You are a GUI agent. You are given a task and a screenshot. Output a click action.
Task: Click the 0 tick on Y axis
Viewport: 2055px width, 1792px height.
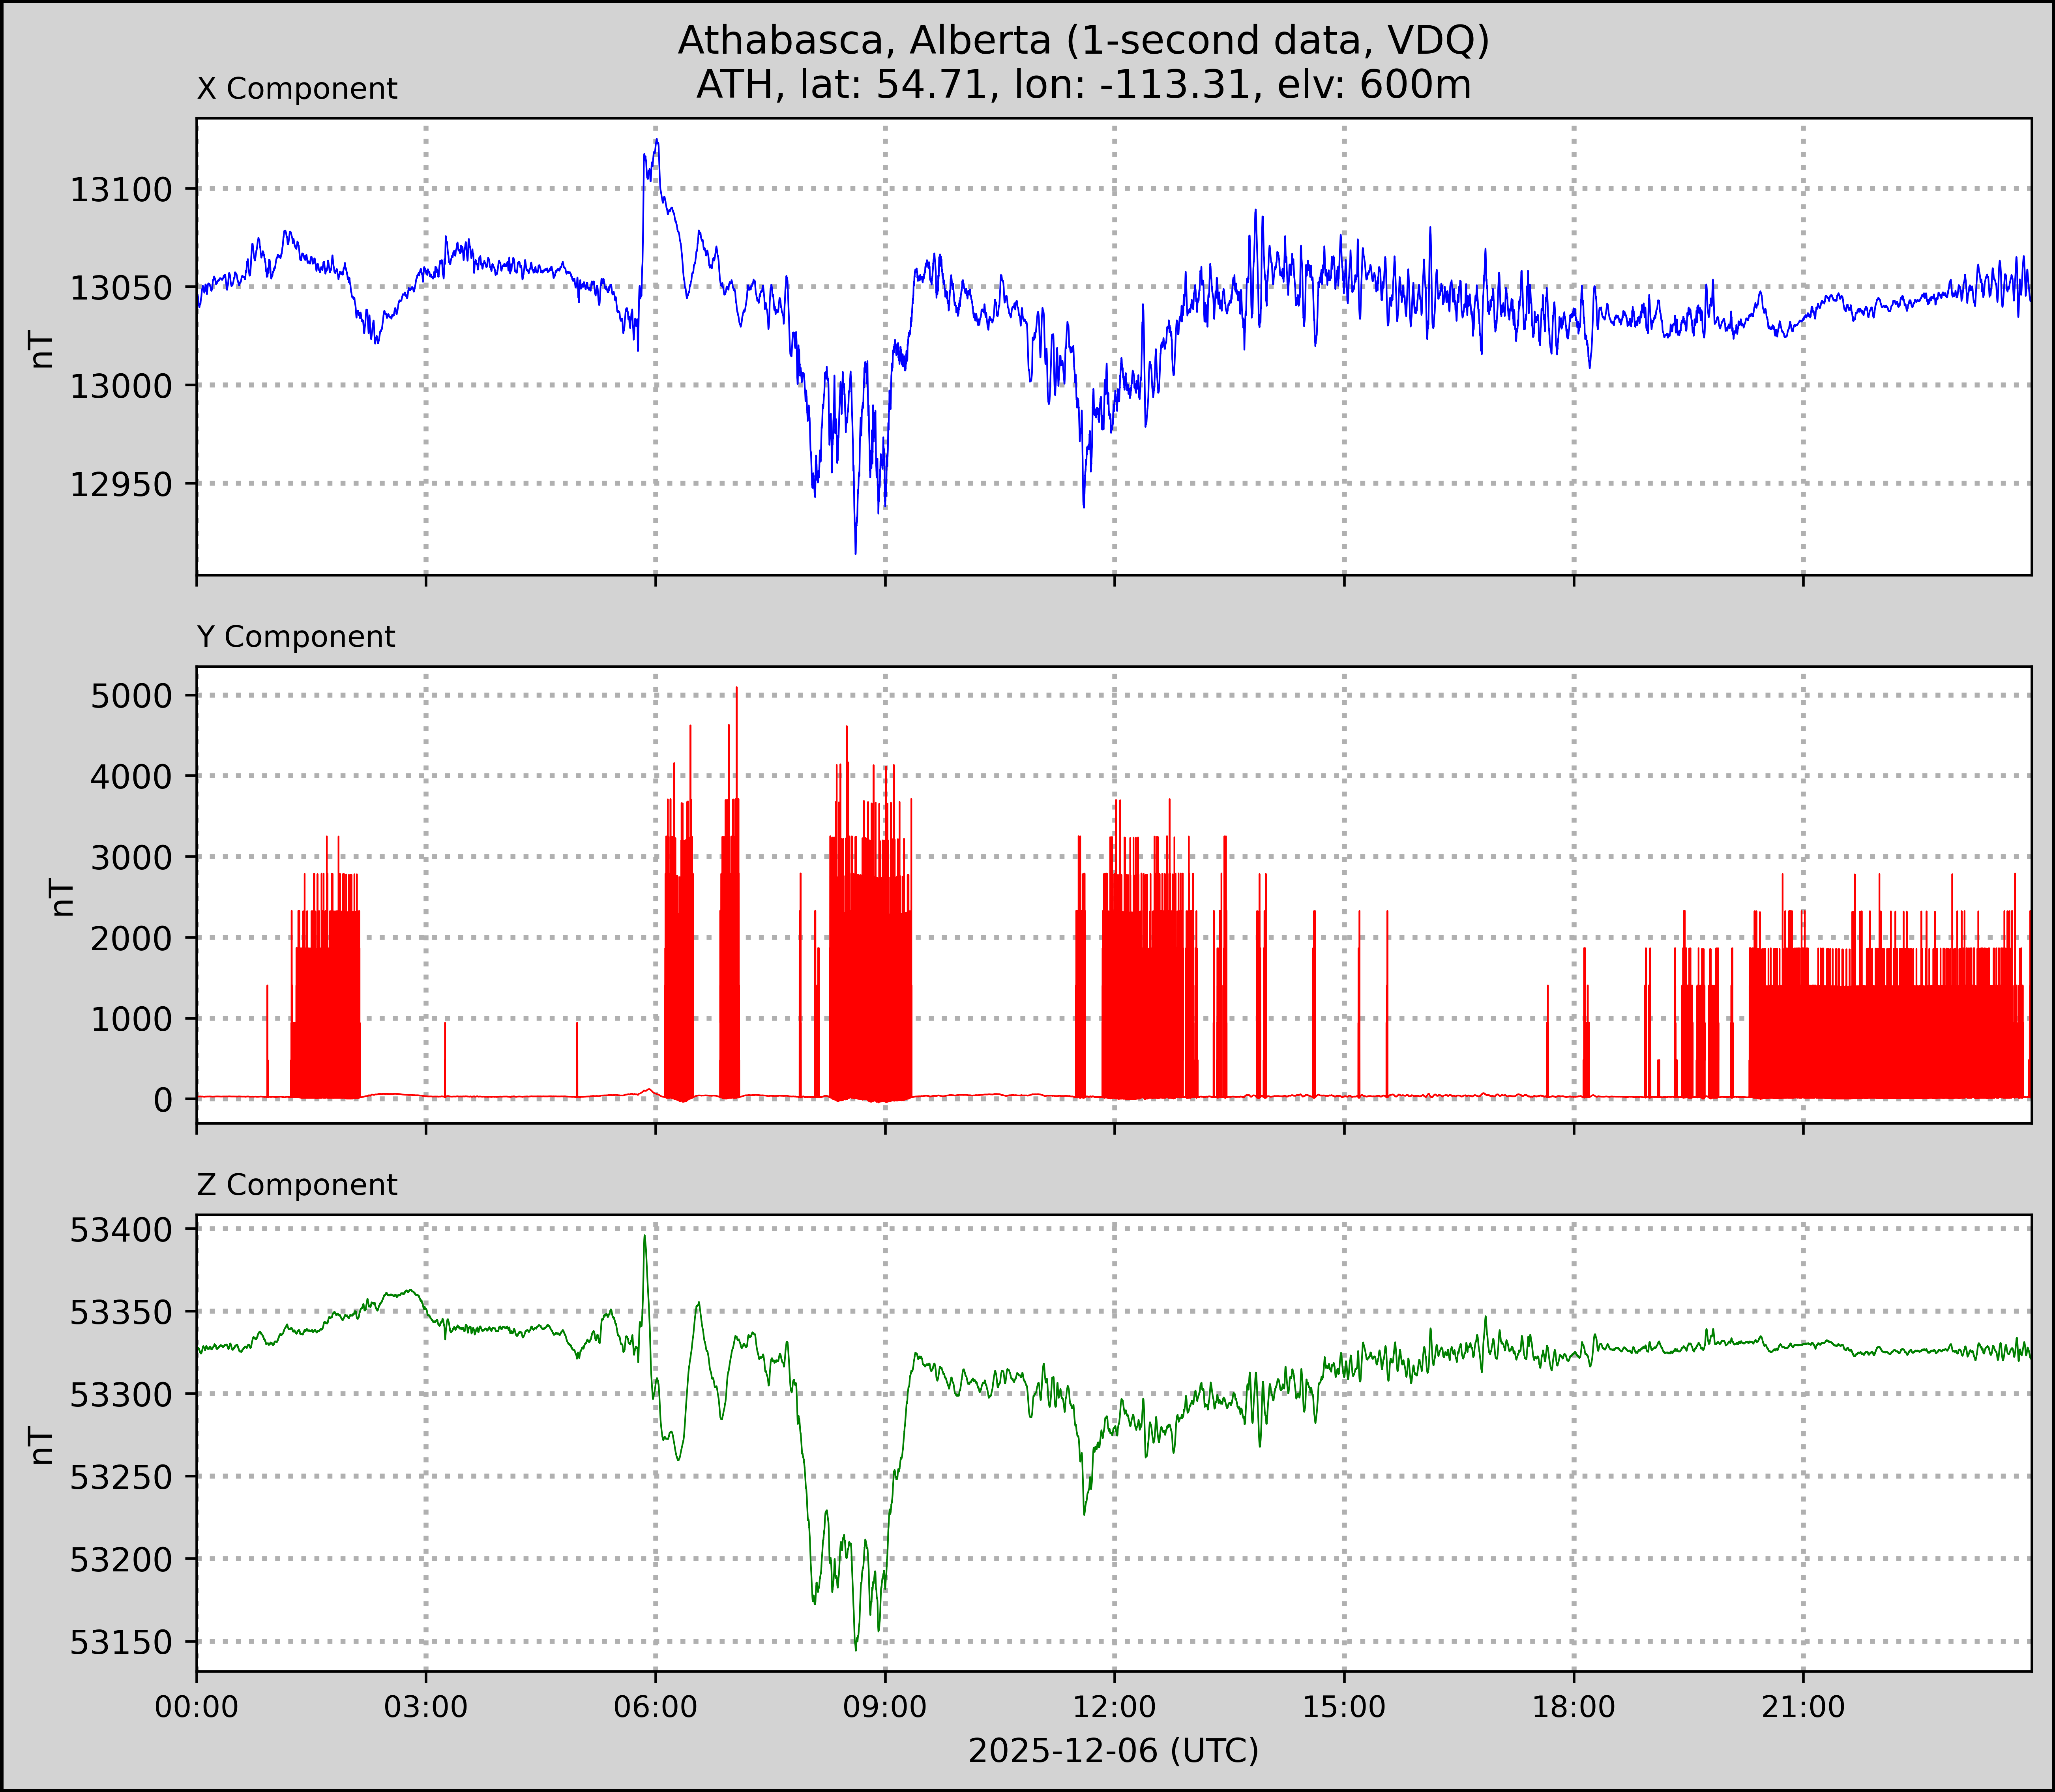pos(163,1100)
